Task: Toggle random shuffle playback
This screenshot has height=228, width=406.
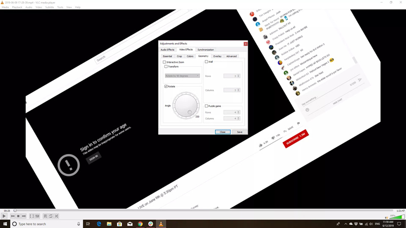Action: point(56,216)
